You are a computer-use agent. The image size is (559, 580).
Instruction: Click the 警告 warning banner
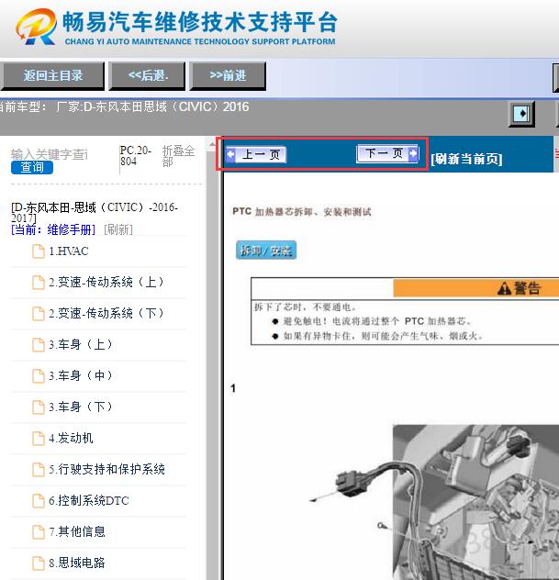(x=476, y=288)
